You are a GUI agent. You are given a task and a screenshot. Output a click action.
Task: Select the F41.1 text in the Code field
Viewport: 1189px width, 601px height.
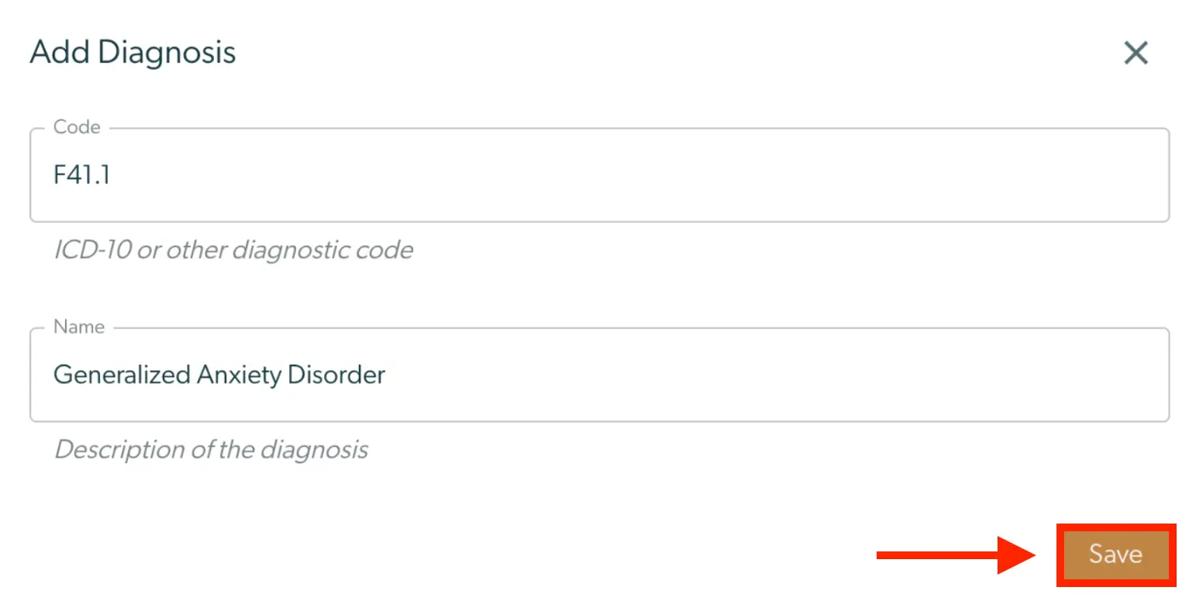pos(82,175)
